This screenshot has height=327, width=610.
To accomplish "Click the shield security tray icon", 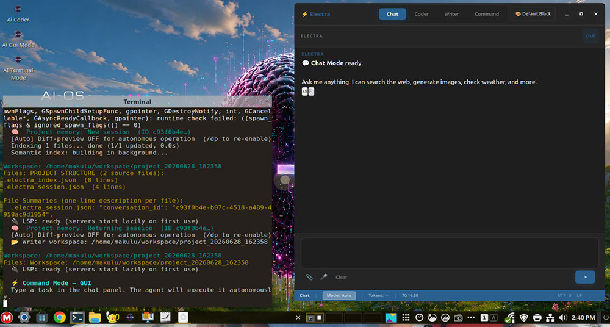I will coord(524,318).
